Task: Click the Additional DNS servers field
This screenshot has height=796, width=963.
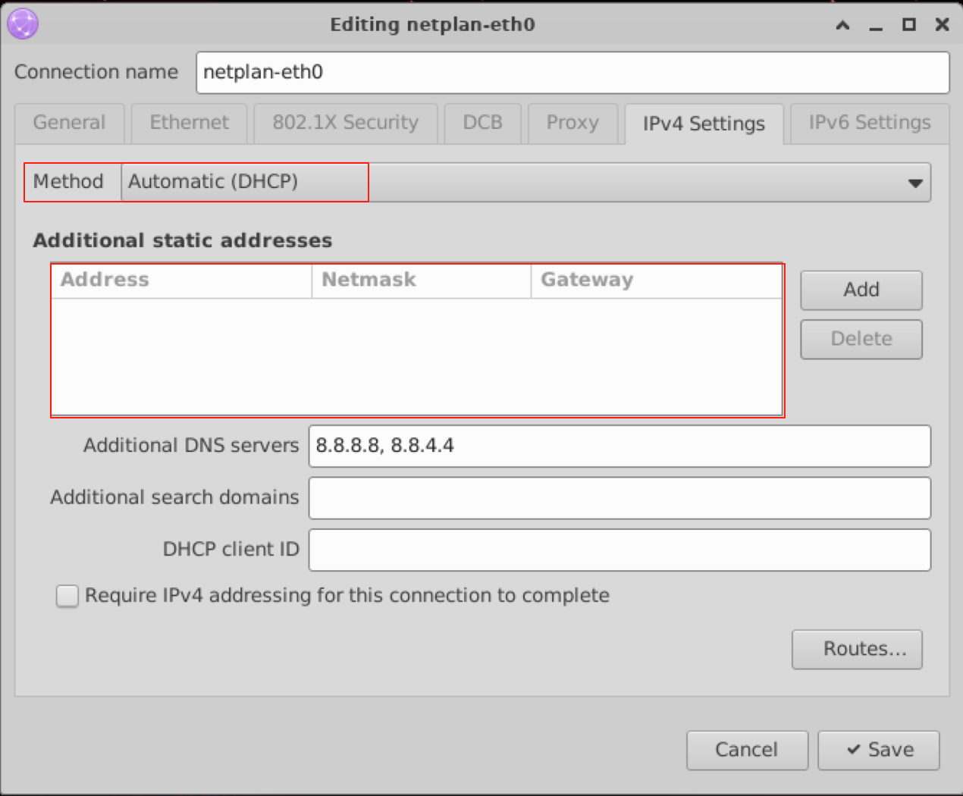Action: pos(620,447)
